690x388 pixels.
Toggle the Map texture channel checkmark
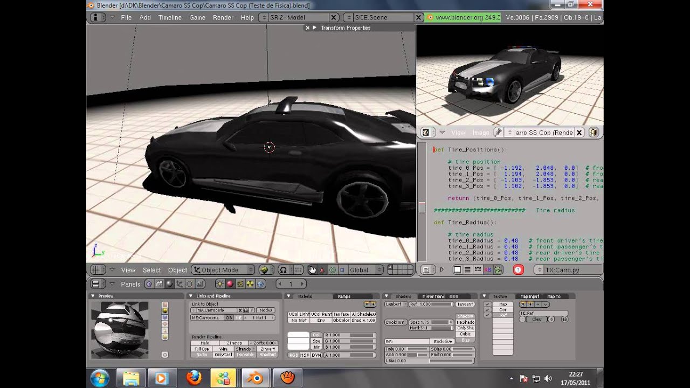tap(487, 304)
